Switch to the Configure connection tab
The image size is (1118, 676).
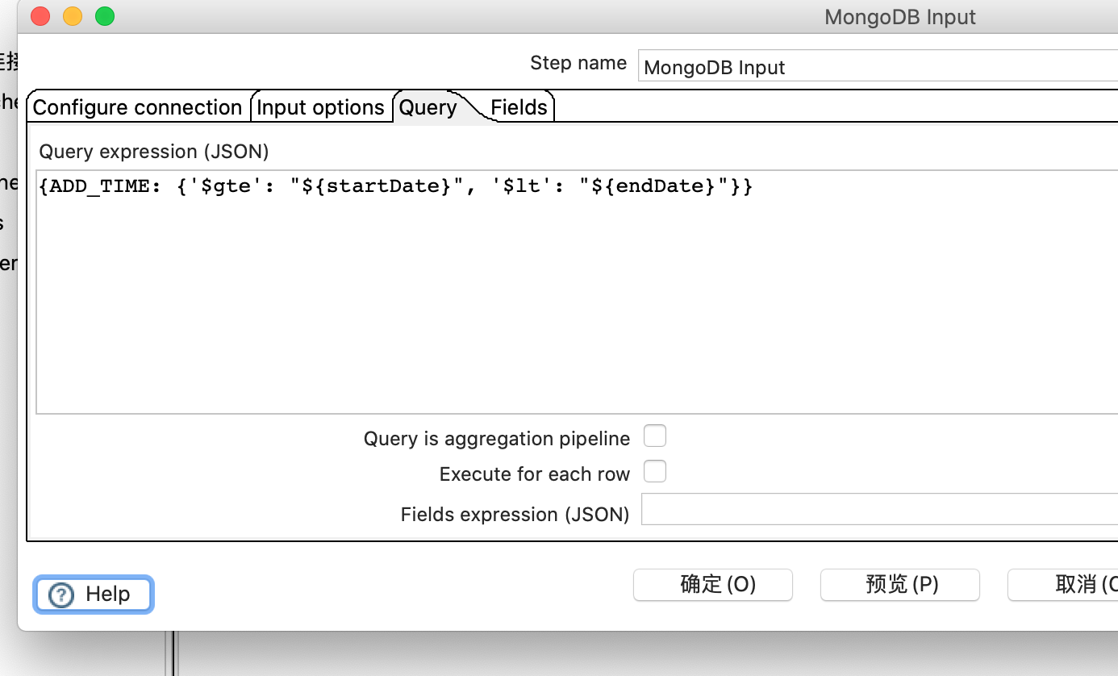point(136,106)
